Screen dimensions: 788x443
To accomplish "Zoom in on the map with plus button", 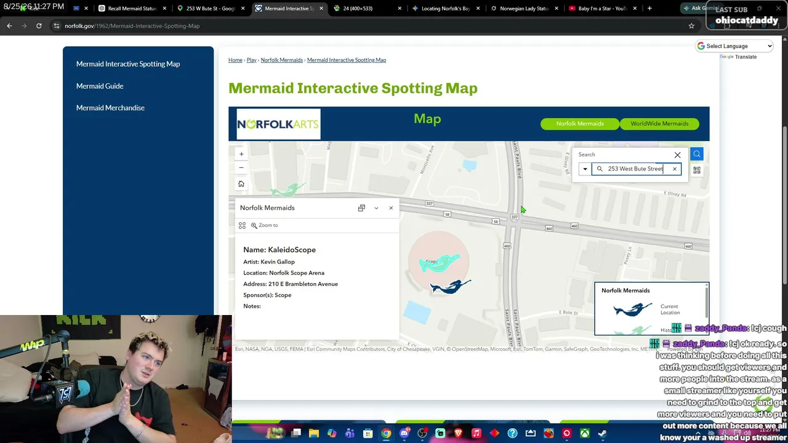I will 241,154.
